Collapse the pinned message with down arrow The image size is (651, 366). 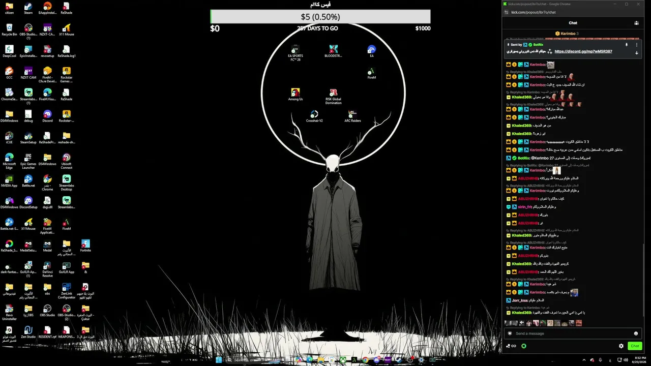(636, 53)
